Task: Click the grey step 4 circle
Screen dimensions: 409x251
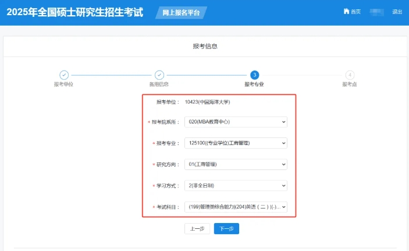Action: tap(350, 75)
